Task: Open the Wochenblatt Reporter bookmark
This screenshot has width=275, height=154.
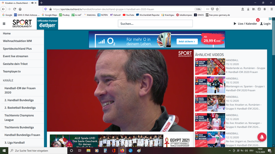Action: 148,15
